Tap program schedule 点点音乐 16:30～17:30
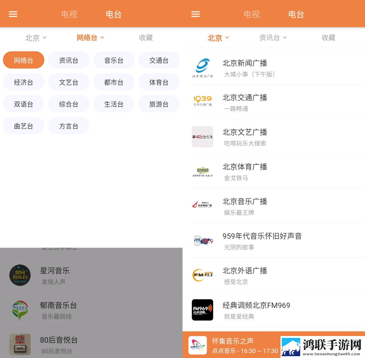The image size is (365, 358). click(245, 351)
